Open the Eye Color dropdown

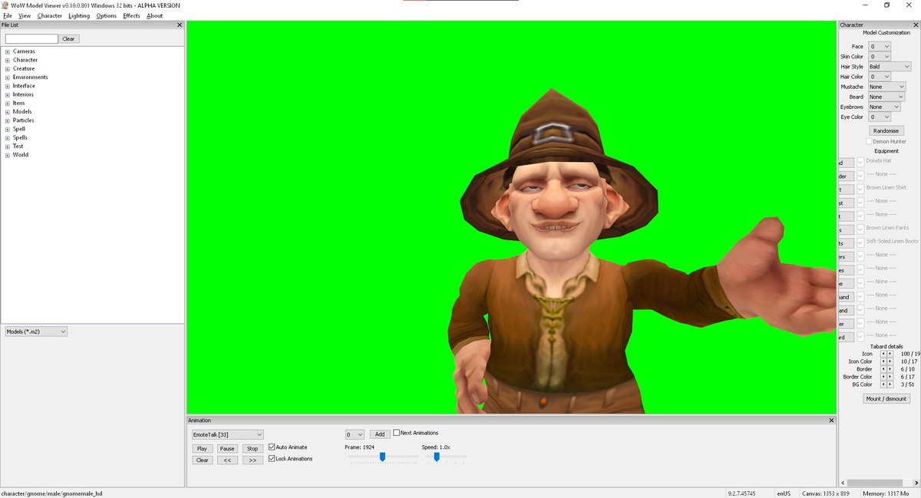click(880, 117)
